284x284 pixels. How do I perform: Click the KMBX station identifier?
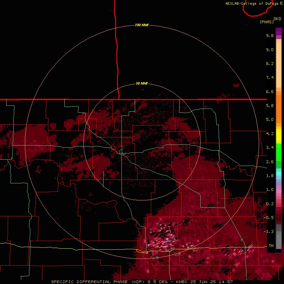182,282
